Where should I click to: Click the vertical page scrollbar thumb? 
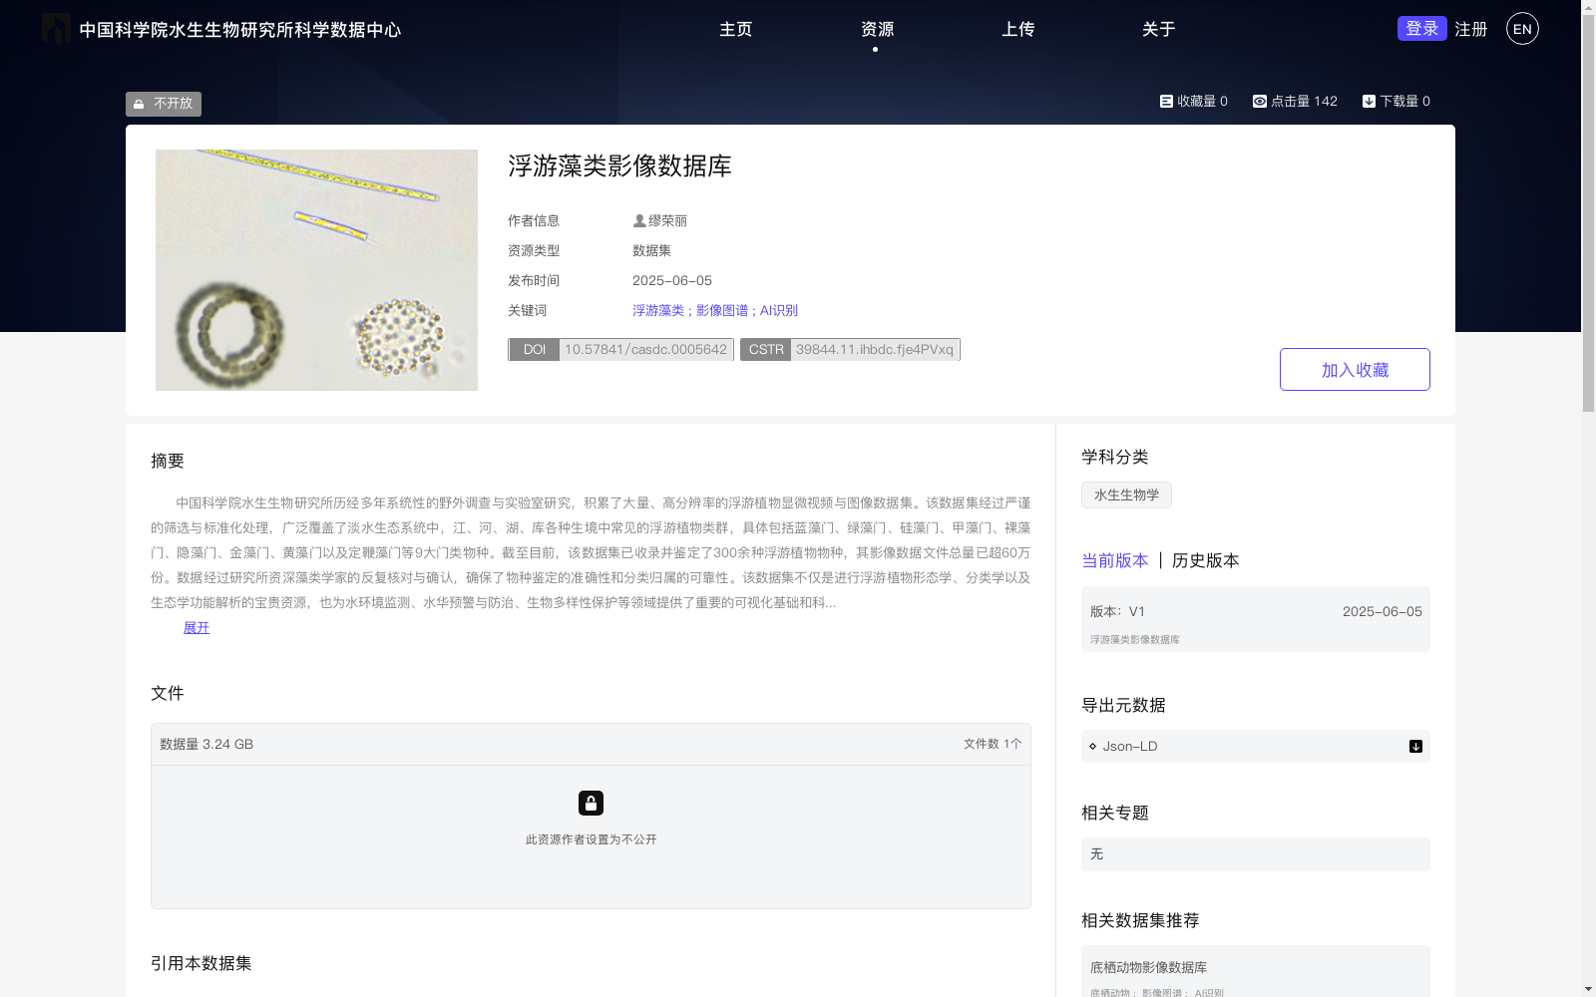(x=1588, y=213)
